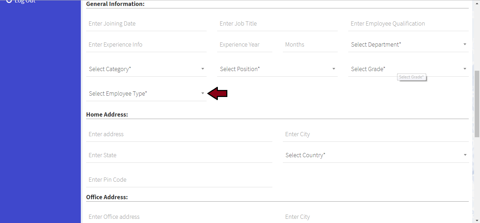Click the Enter Experience Info field
Viewport: 480px width, 223px height.
coord(146,45)
